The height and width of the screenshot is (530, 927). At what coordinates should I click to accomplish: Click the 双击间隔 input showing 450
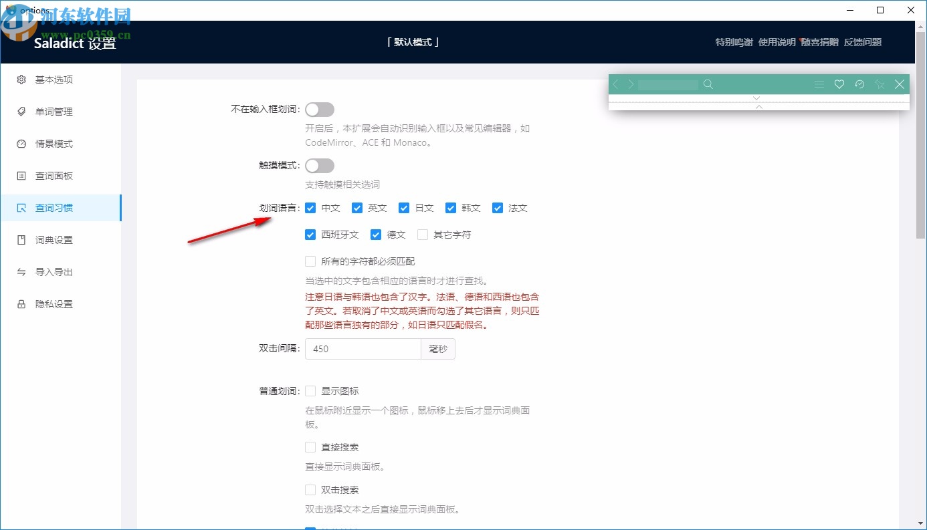363,349
